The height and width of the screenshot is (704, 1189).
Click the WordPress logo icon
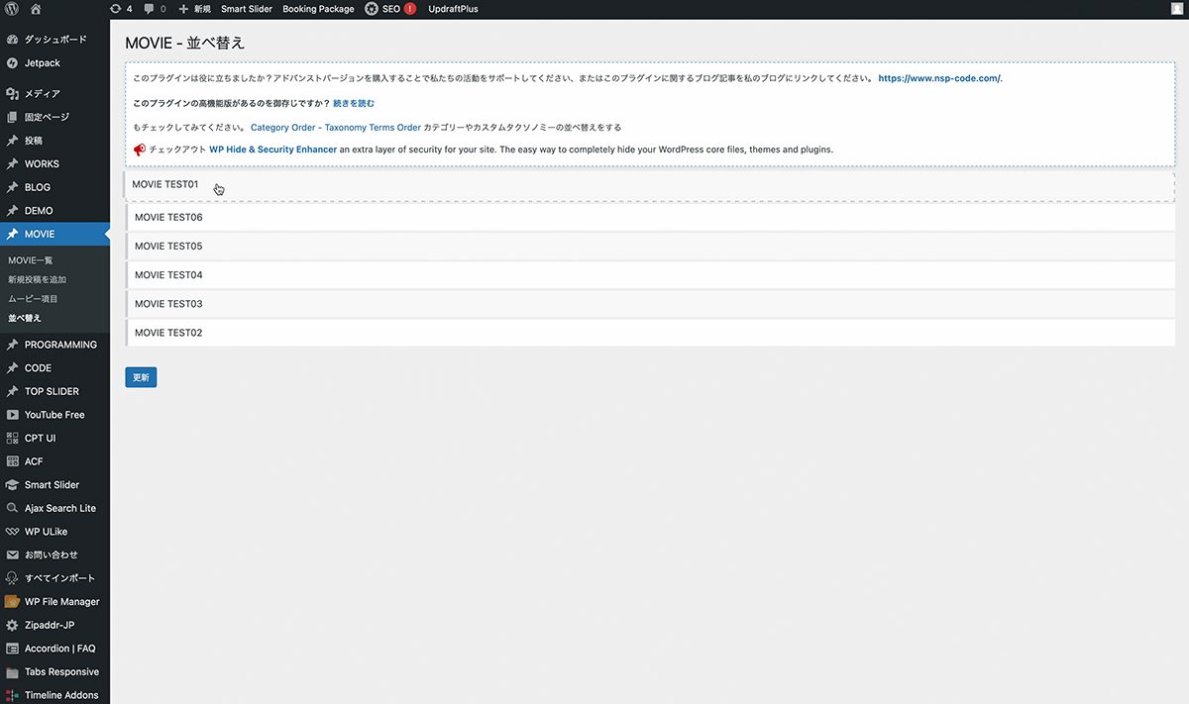click(x=12, y=9)
